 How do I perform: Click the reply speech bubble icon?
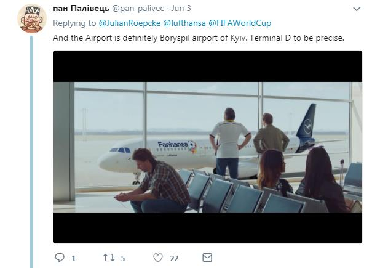pos(60,258)
